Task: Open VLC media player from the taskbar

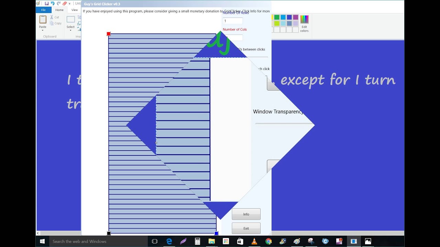Action: [x=254, y=242]
